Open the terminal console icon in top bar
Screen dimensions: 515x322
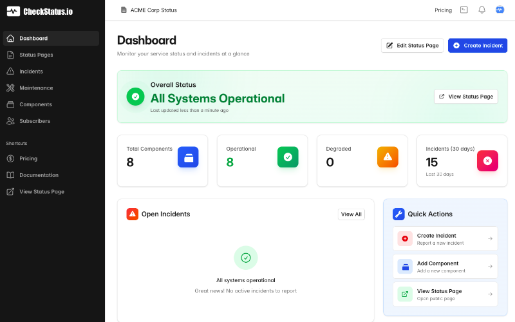(x=464, y=10)
